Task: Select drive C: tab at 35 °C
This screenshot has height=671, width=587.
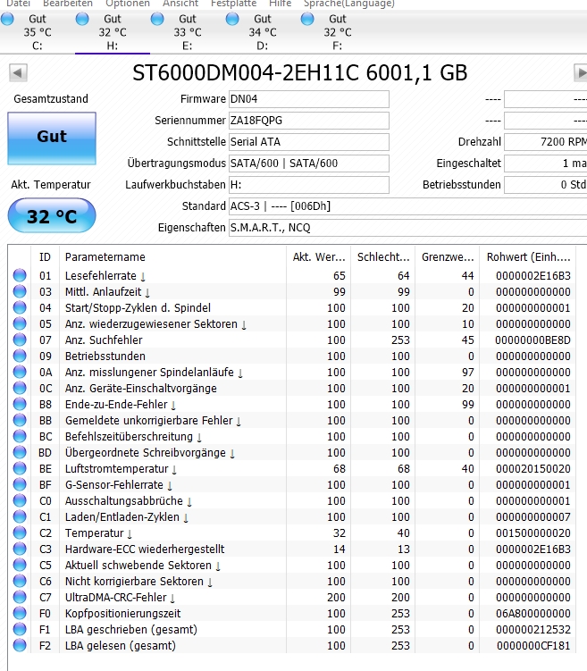Action: (x=38, y=32)
